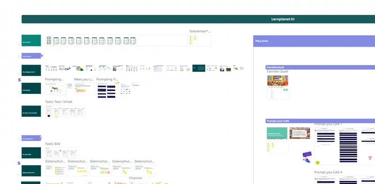The image size is (375, 184).
Task: Click the yellow circle under Tools: Text / Inhalt card
Action: click(56, 117)
